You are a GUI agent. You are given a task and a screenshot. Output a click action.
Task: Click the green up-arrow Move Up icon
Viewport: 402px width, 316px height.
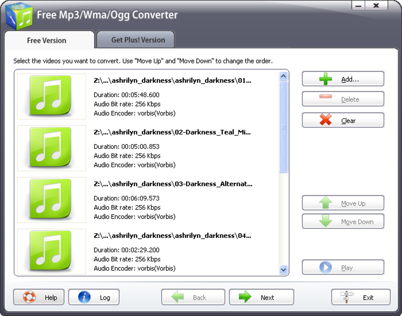coord(326,202)
